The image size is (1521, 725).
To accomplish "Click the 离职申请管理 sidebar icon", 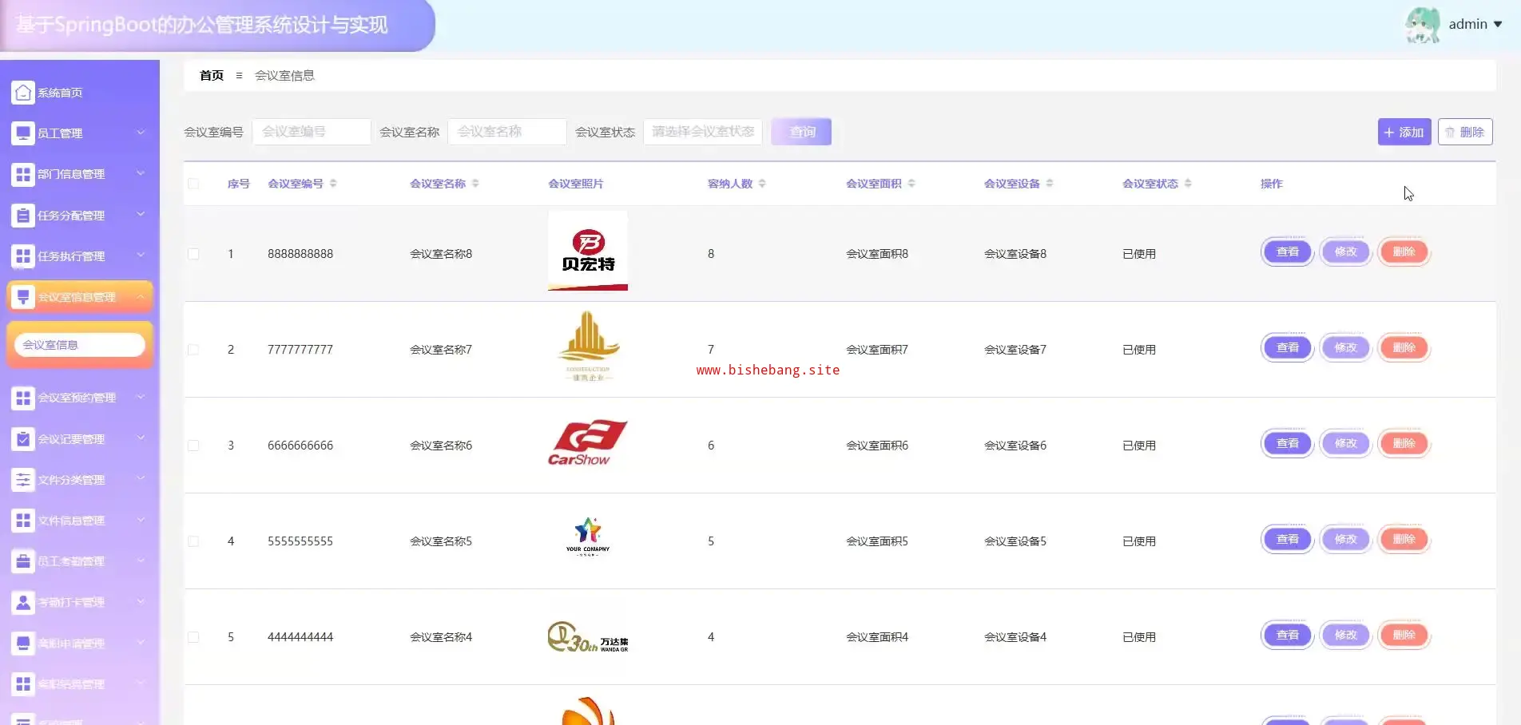I will coord(23,643).
